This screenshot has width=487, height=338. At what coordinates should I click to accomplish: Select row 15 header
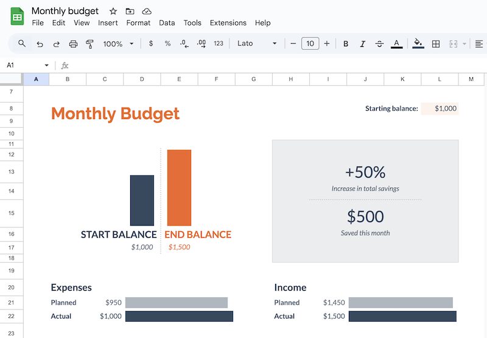pos(12,213)
